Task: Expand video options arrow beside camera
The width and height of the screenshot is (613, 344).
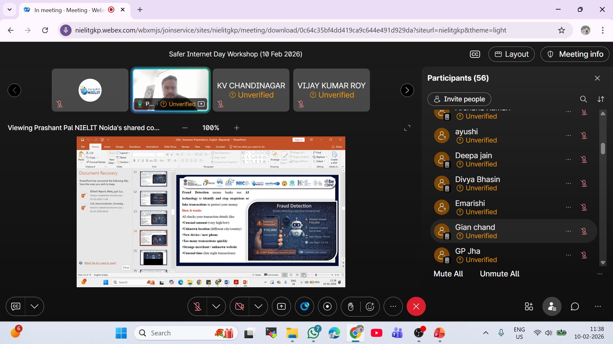Action: [x=258, y=306]
